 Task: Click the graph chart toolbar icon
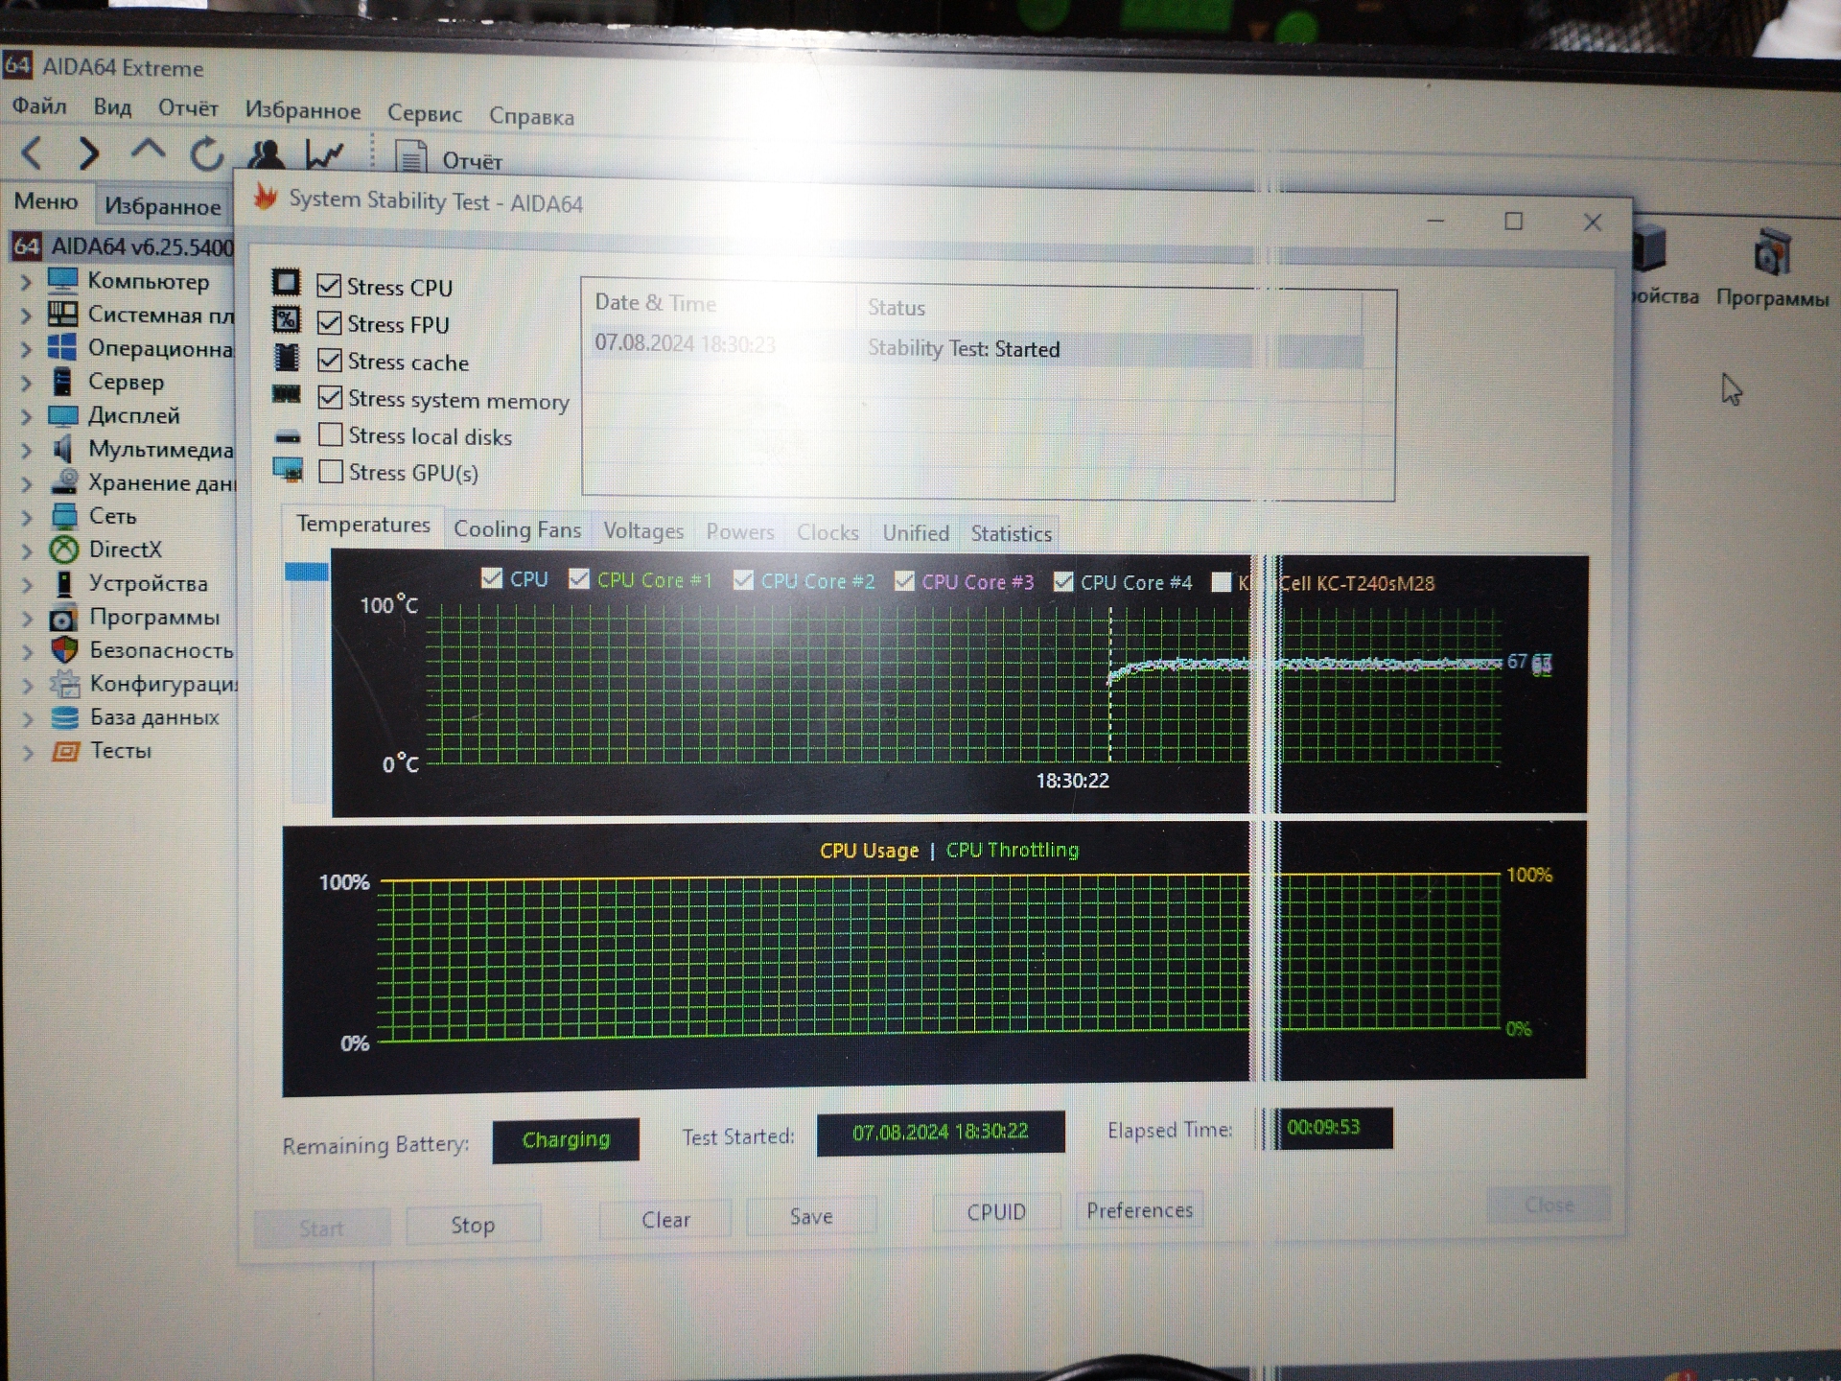click(325, 154)
